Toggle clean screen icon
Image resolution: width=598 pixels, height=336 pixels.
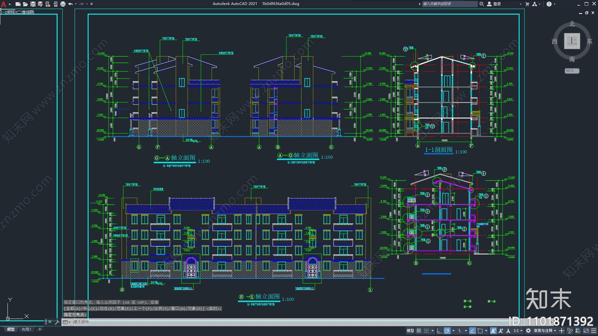pyautogui.click(x=586, y=331)
